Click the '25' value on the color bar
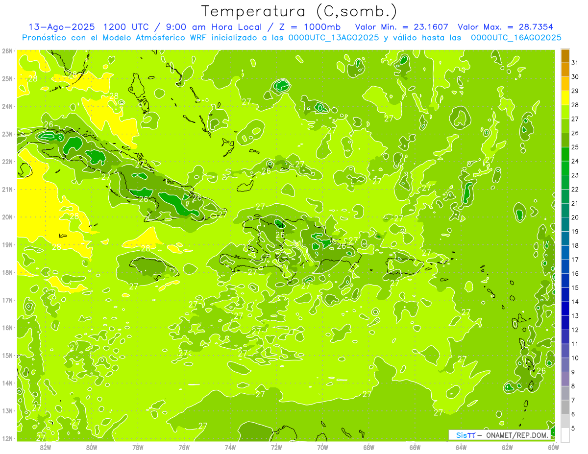Viewport: 588px width, 454px height. (575, 147)
